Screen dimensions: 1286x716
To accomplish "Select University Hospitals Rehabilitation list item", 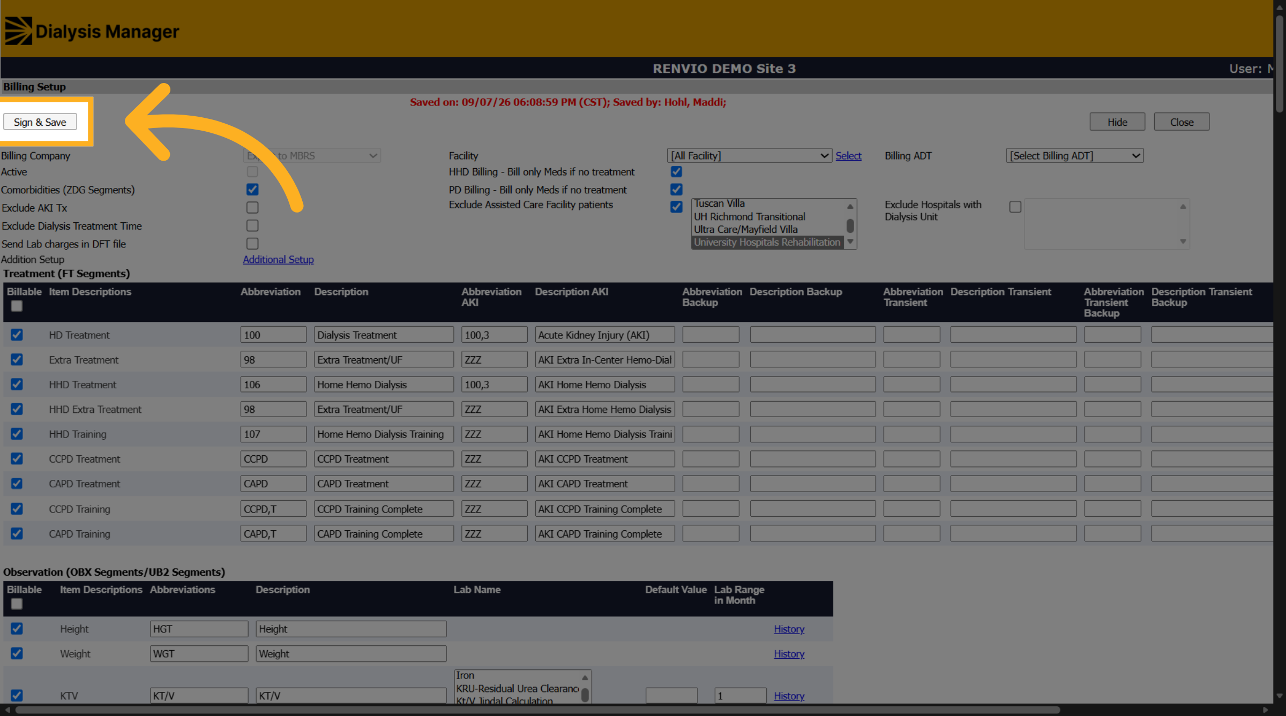I will click(x=768, y=242).
